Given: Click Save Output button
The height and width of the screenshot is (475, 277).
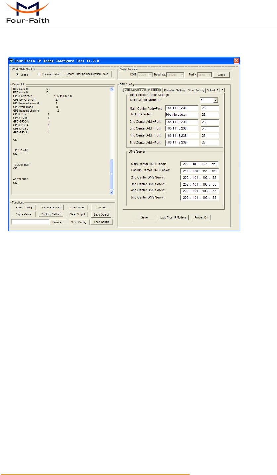Looking at the screenshot, I should pyautogui.click(x=101, y=214).
